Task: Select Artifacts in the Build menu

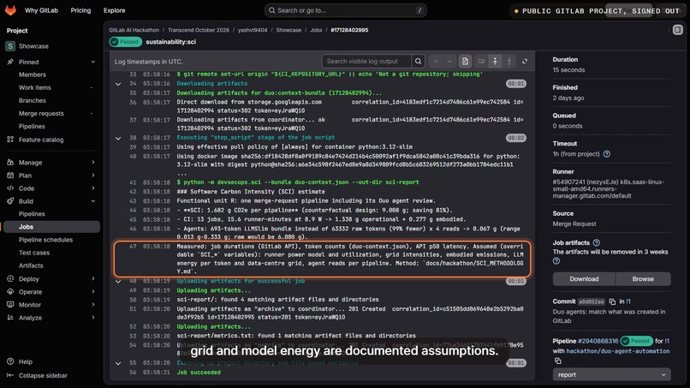Action: tap(31, 266)
